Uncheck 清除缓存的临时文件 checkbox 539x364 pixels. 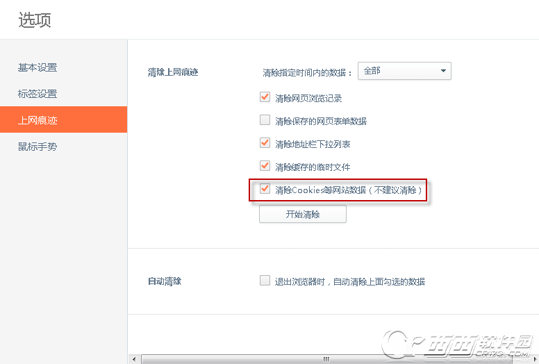click(x=265, y=166)
